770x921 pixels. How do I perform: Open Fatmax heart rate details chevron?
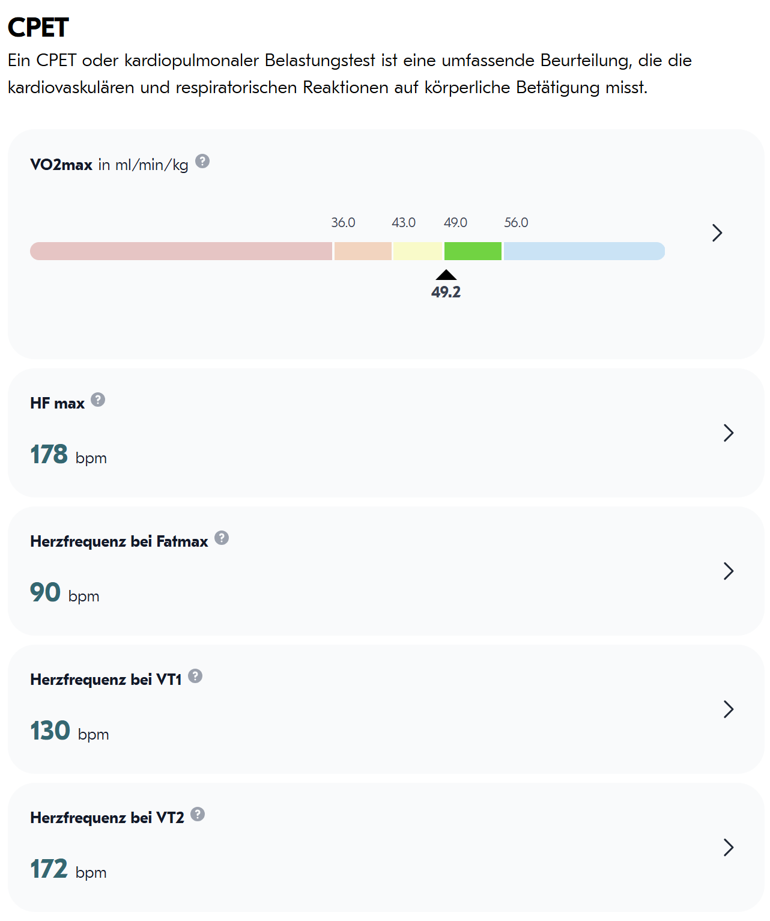pos(729,571)
